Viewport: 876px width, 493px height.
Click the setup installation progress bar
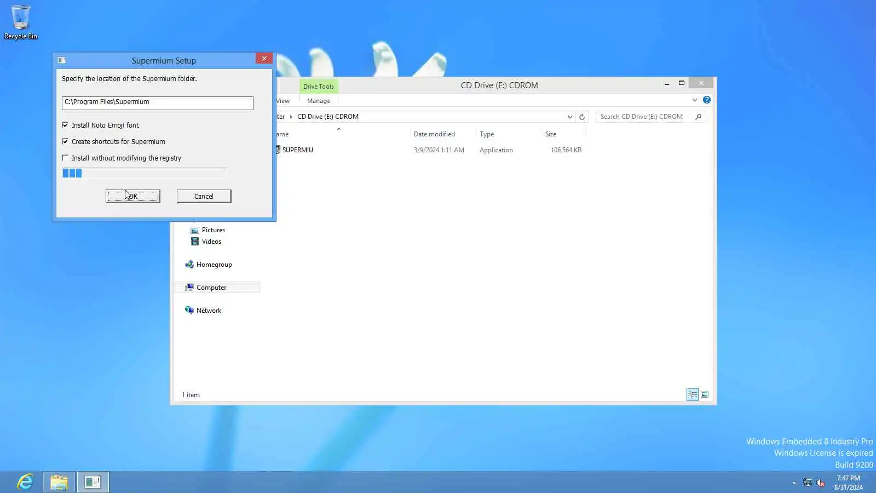(143, 173)
